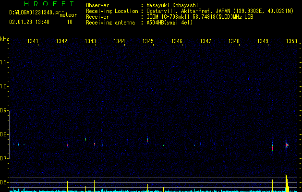Click the observer name Masayuki Kobayashi
This screenshot has height=192, width=302.
click(x=172, y=5)
